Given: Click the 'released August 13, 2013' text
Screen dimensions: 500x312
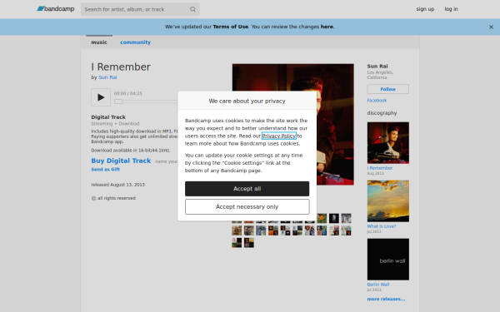Looking at the screenshot, I should point(118,185).
